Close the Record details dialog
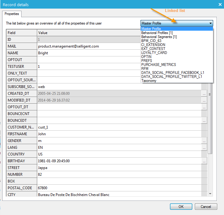This screenshot has width=224, height=215. click(x=220, y=5)
